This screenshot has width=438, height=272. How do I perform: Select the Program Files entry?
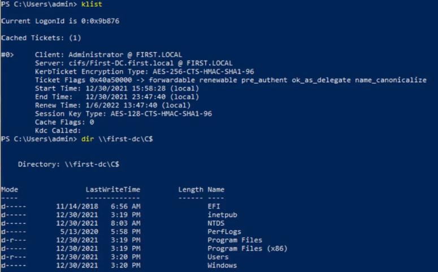(235, 240)
